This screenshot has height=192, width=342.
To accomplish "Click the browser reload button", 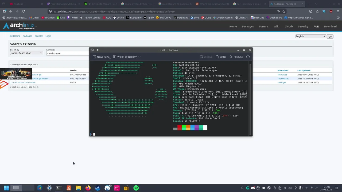I will point(24,11).
